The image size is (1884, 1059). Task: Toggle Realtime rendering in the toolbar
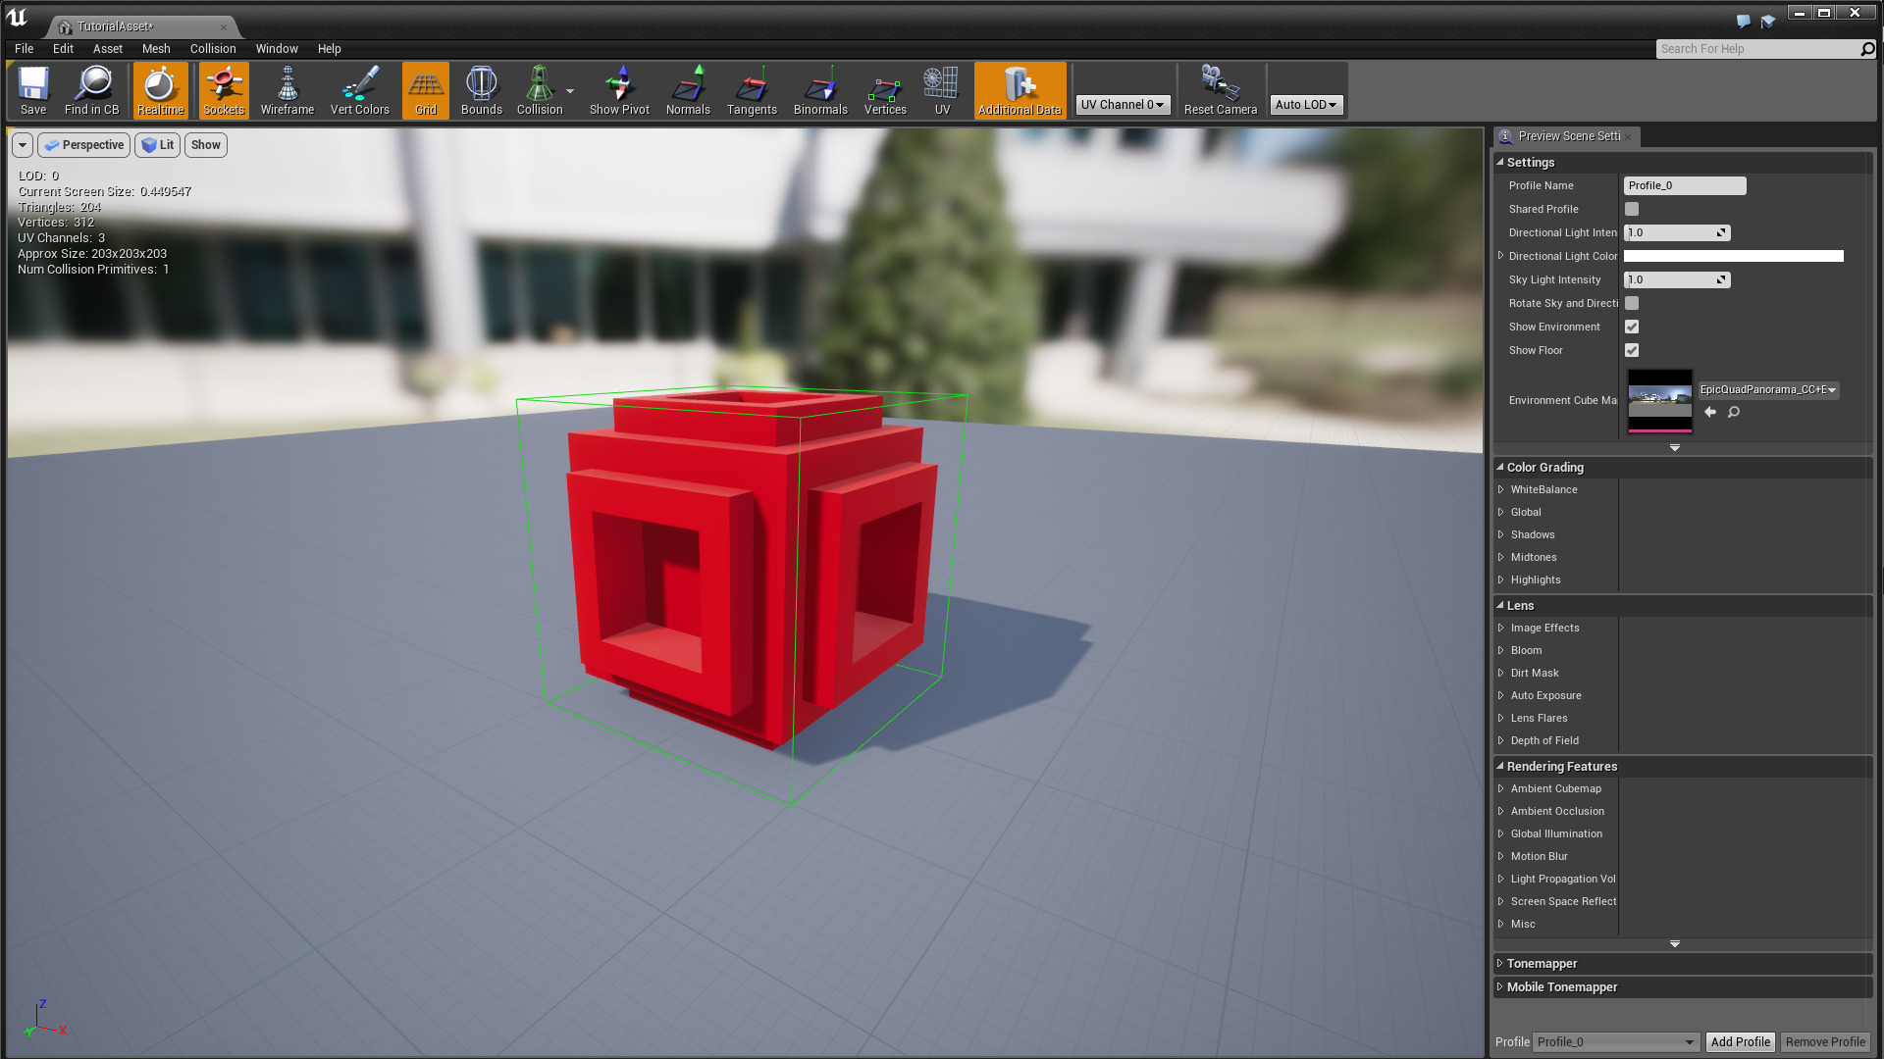click(x=160, y=90)
